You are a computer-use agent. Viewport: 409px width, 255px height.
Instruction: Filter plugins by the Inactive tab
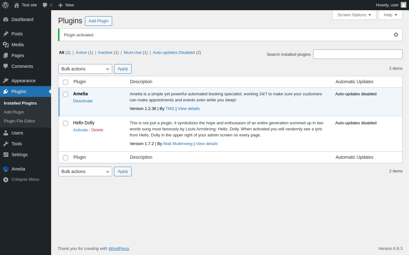105,53
